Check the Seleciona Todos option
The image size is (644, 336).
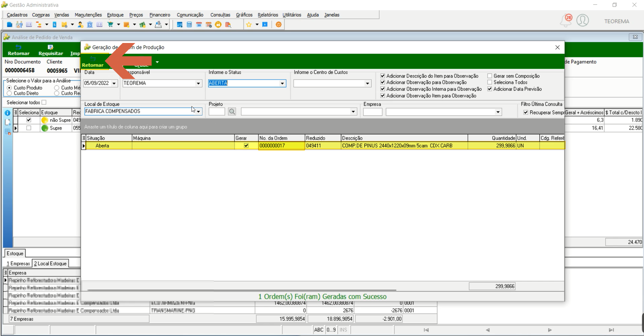[x=490, y=82]
